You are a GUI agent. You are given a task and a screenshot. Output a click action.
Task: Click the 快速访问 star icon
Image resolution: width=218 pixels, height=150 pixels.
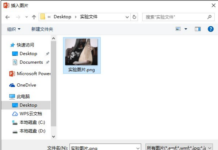click(x=12, y=45)
